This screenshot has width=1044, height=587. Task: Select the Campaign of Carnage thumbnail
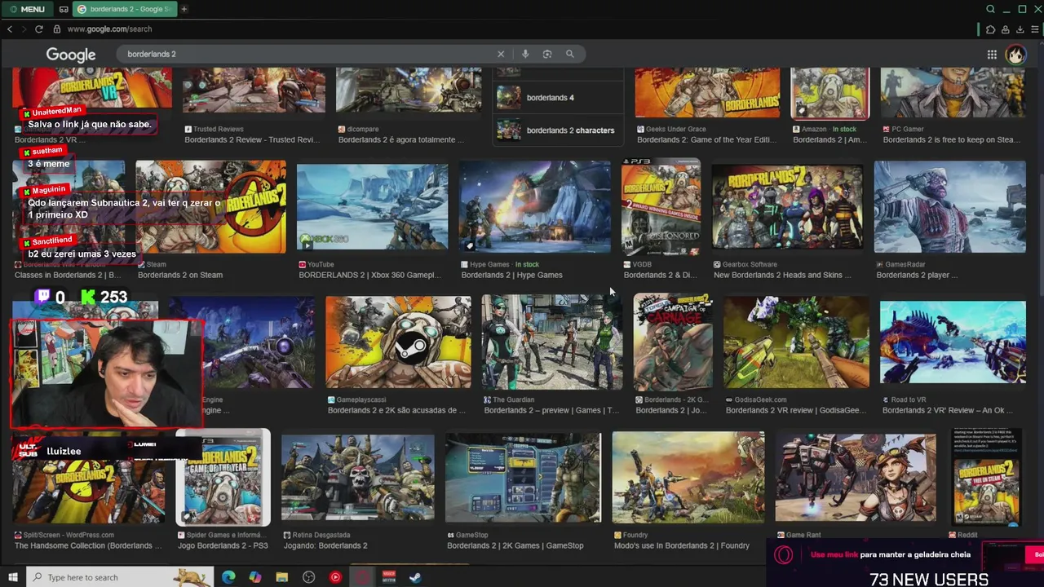click(x=672, y=342)
